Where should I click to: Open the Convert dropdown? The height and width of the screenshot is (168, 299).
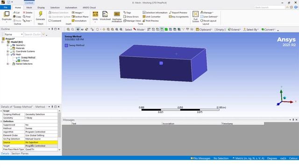[268, 29]
